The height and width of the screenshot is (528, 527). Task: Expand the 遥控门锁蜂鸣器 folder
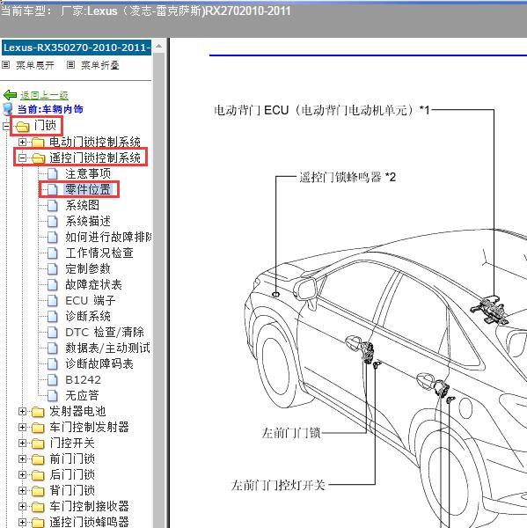coord(22,522)
